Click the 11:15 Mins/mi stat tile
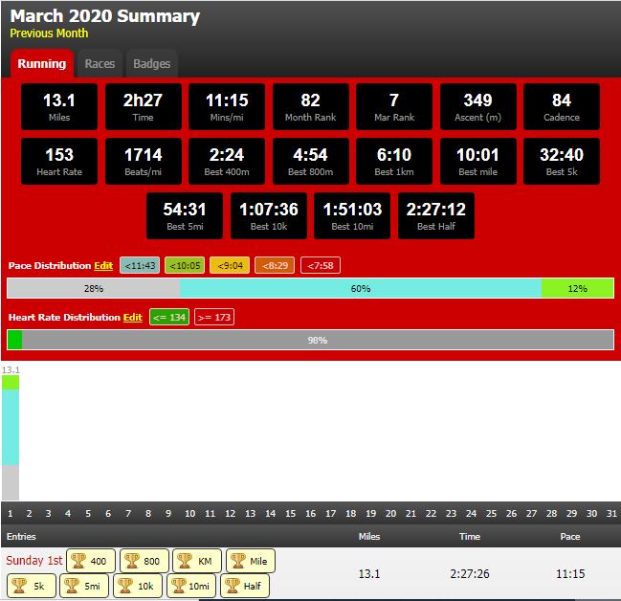Image resolution: width=621 pixels, height=601 pixels. click(227, 106)
